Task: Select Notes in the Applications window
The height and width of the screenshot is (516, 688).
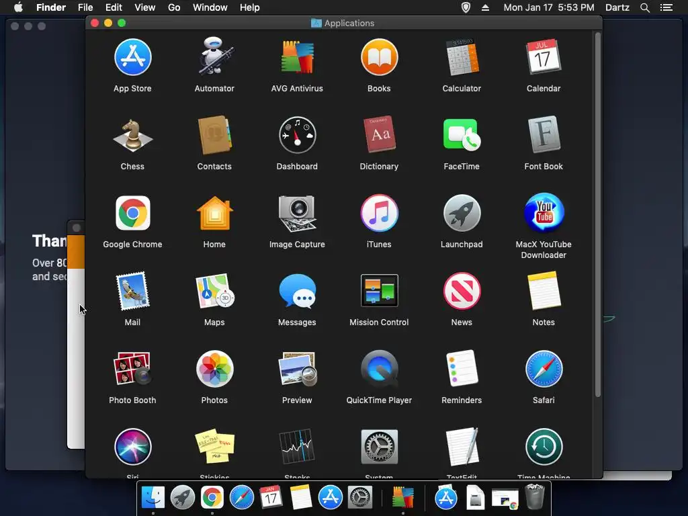Action: (x=543, y=290)
